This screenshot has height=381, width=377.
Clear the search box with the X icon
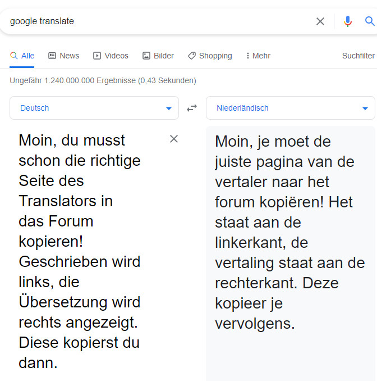pos(320,21)
